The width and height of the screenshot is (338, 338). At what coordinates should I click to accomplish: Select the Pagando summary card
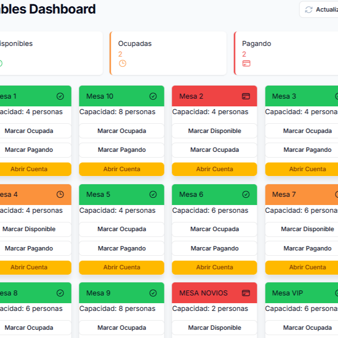pos(286,53)
